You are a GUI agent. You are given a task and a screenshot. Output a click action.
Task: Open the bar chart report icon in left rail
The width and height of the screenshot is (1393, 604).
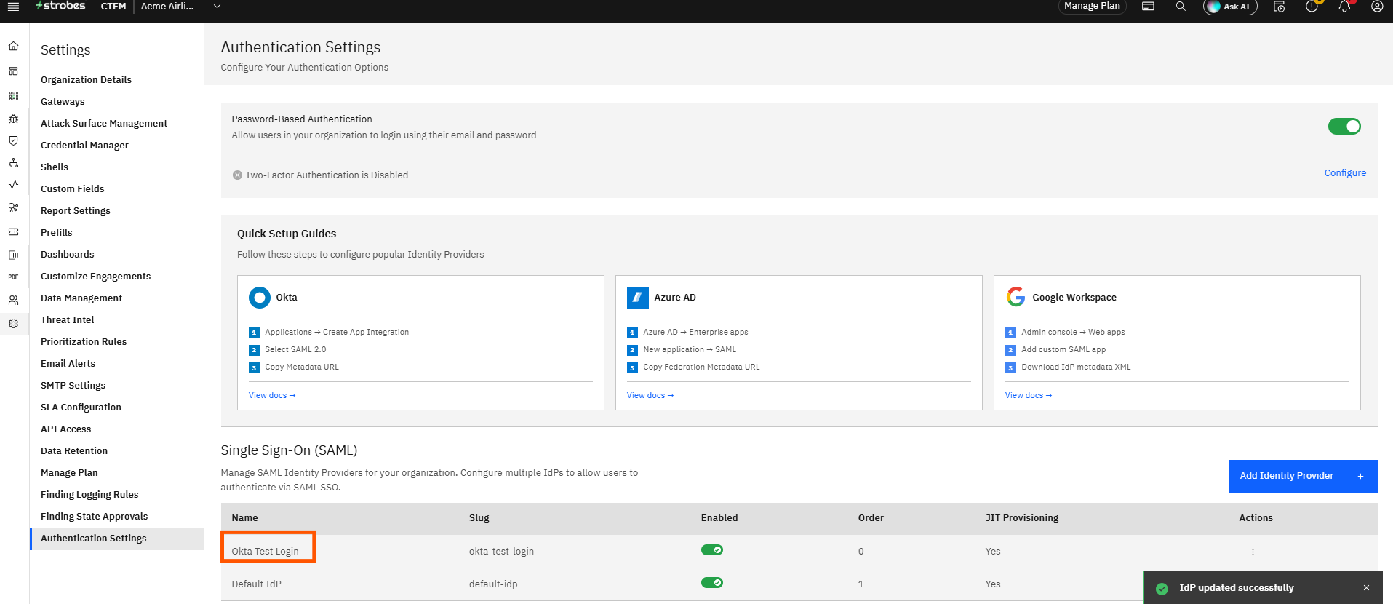coord(13,255)
